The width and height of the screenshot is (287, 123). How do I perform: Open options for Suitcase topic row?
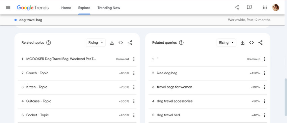click(x=134, y=101)
